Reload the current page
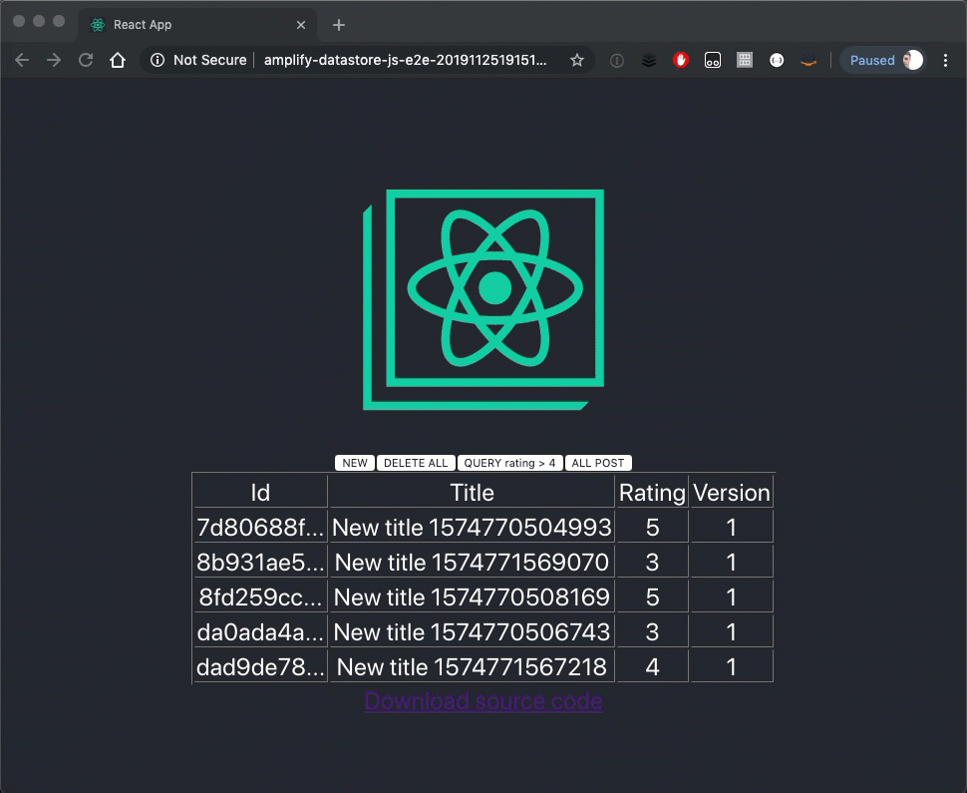This screenshot has height=793, width=967. [86, 60]
